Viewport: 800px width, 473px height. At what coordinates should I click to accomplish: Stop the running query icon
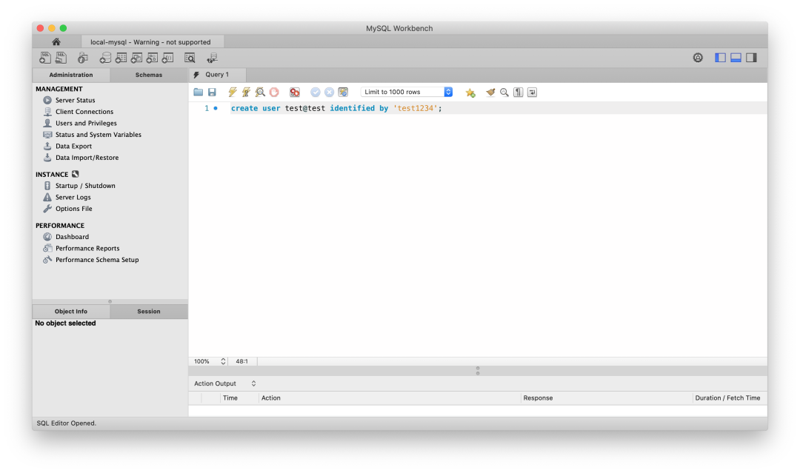click(275, 93)
